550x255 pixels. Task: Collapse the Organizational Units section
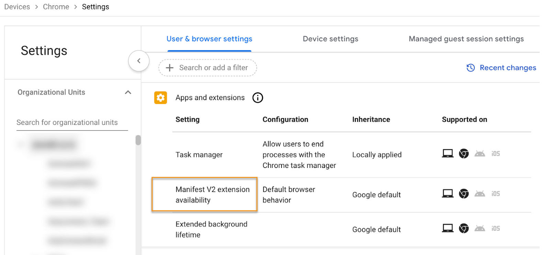pos(128,92)
